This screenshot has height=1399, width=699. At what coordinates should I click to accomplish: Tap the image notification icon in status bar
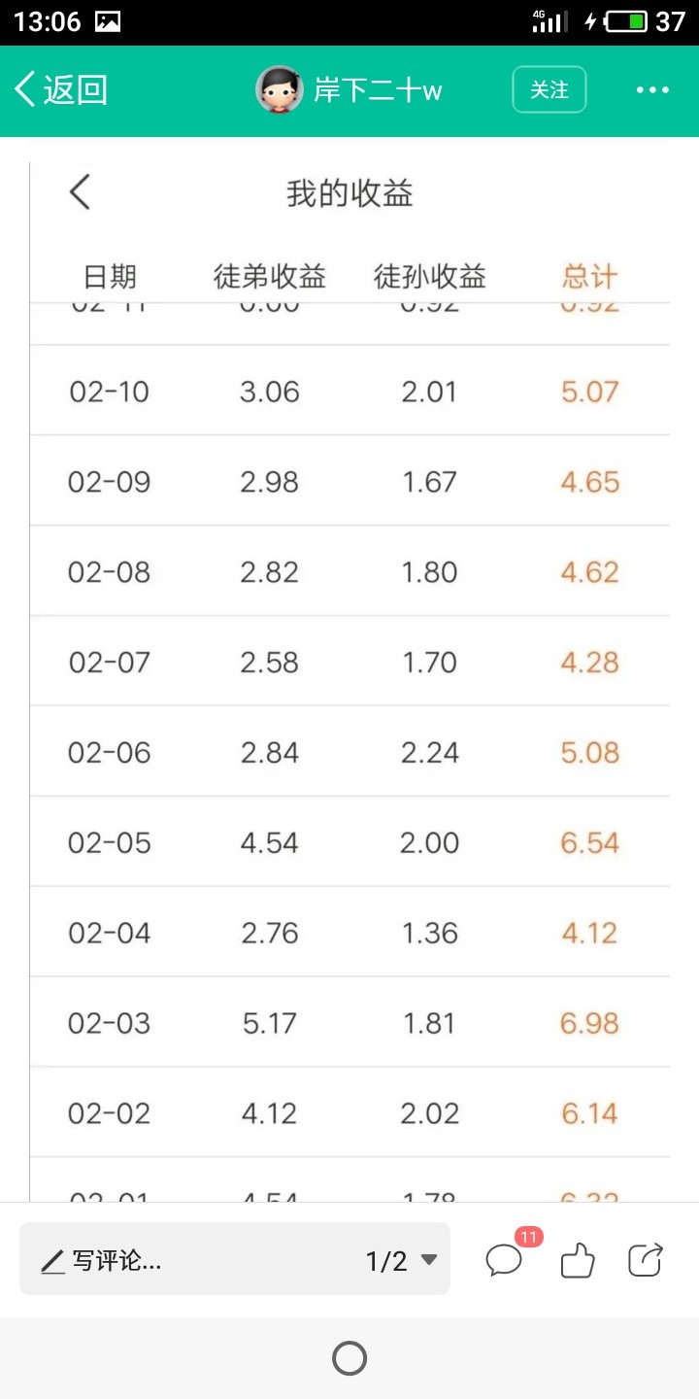click(108, 21)
